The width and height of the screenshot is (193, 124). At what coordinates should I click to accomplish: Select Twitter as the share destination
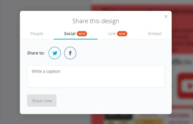click(x=55, y=53)
